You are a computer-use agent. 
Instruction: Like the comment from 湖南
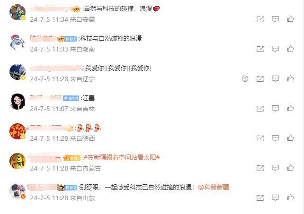coord(290,49)
